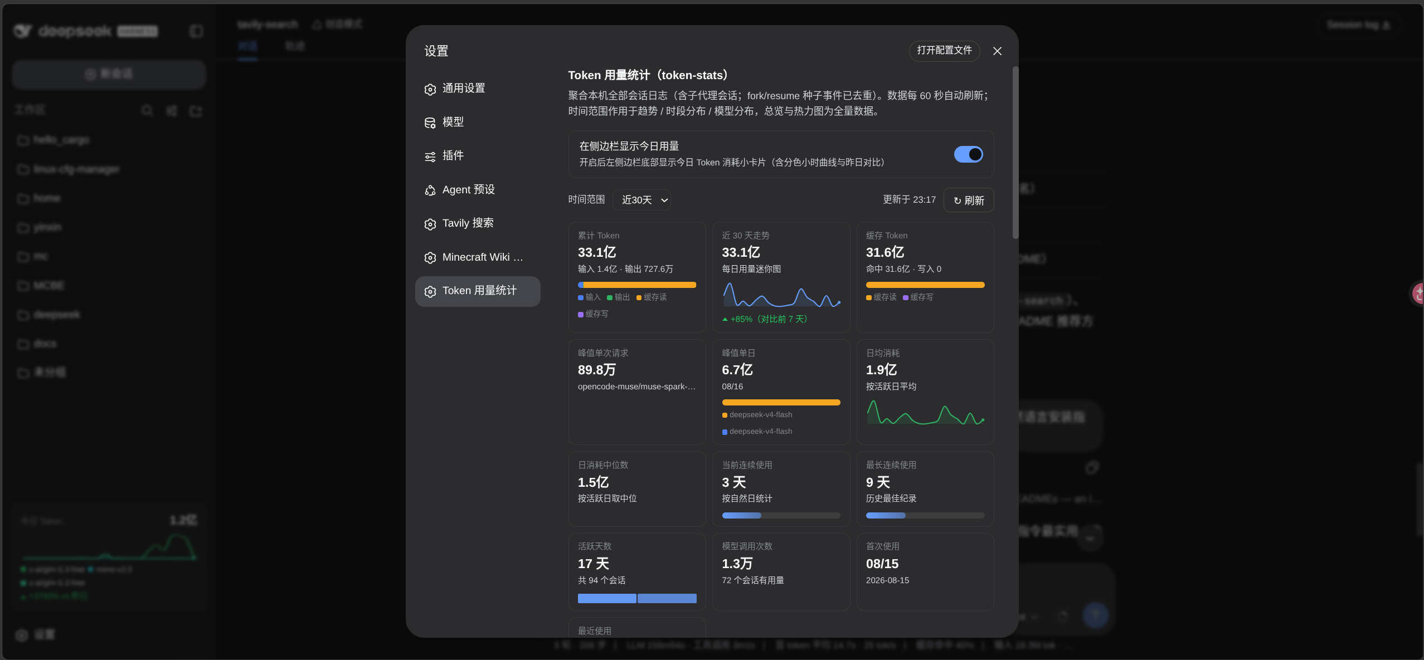Click the send button in chat
This screenshot has height=660, width=1424.
point(1095,615)
